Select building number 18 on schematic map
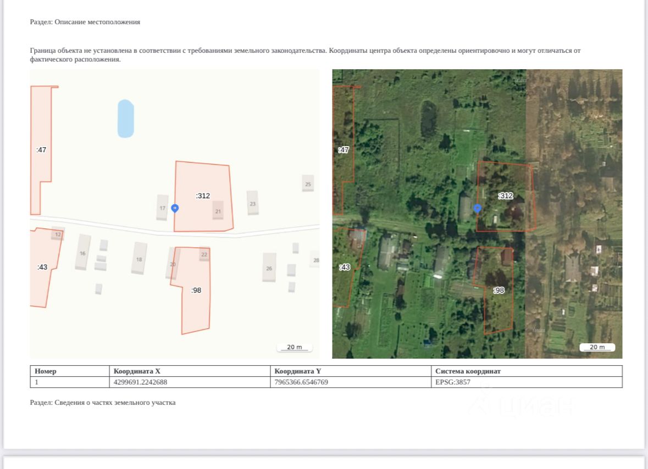This screenshot has height=469, width=648. 139,259
